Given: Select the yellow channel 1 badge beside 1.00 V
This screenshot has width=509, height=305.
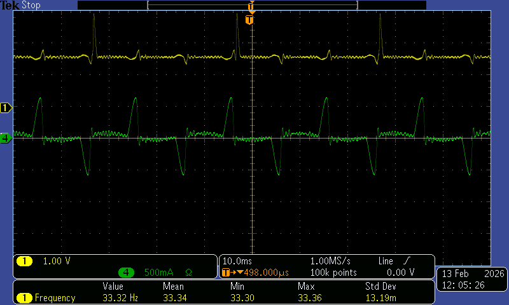Looking at the screenshot, I should 24,261.
